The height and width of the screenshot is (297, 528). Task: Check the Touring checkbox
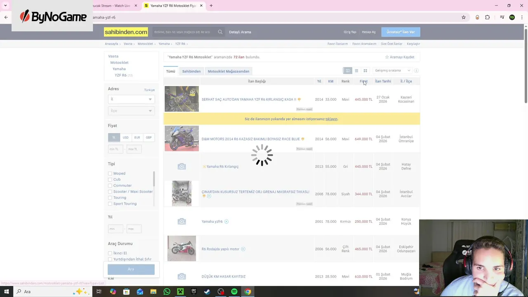click(x=110, y=198)
